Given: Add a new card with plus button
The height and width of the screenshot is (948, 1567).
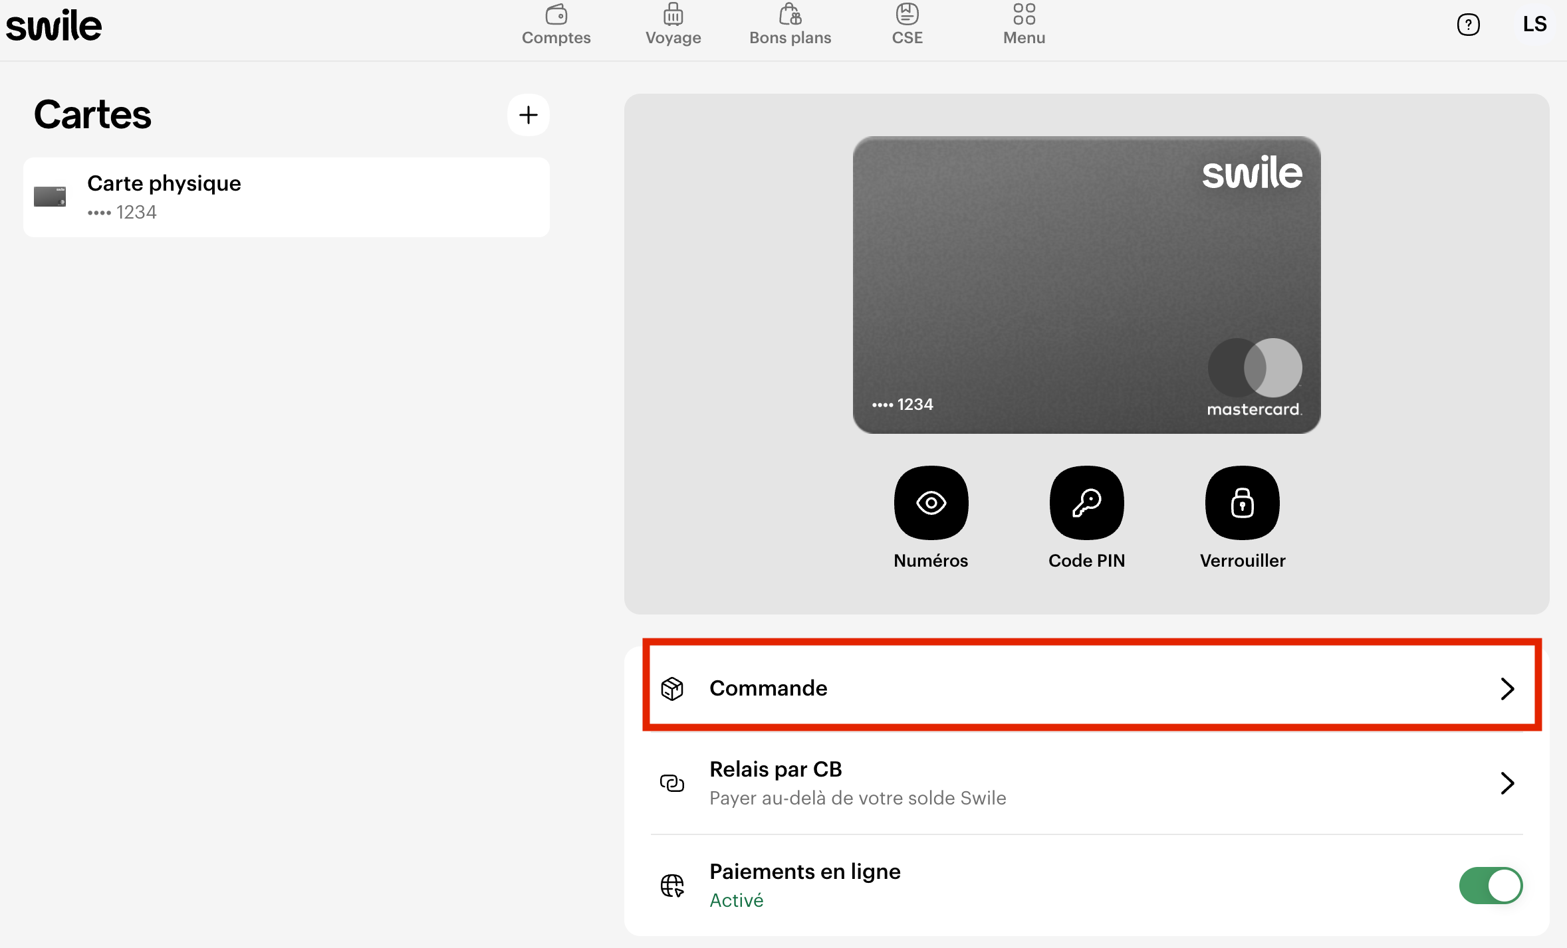Looking at the screenshot, I should (x=528, y=115).
